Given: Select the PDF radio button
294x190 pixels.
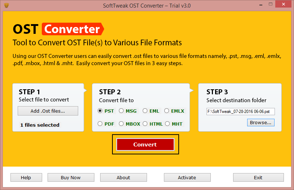Looking at the screenshot, I should 100,124.
